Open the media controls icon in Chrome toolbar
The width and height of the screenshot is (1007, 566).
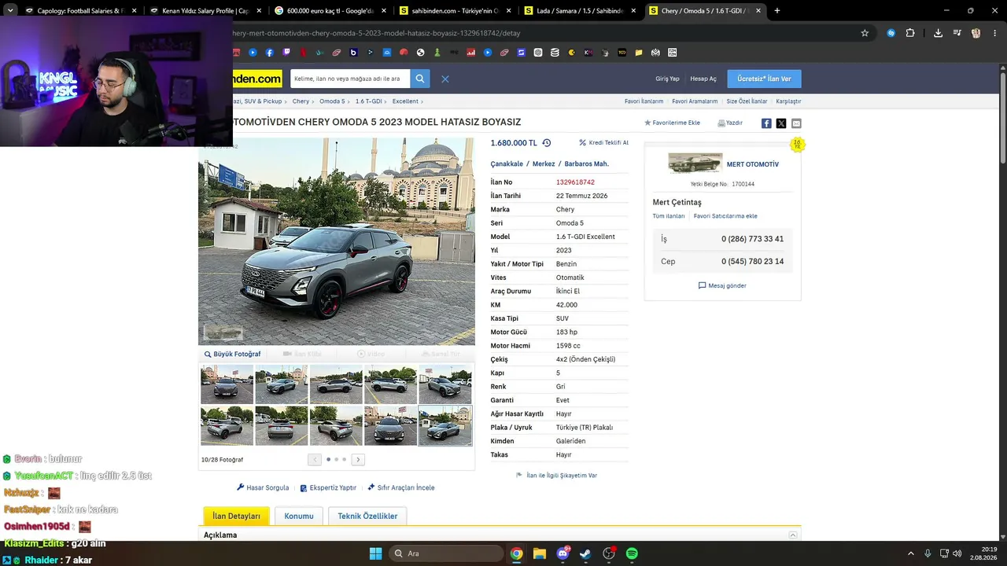pyautogui.click(x=957, y=33)
